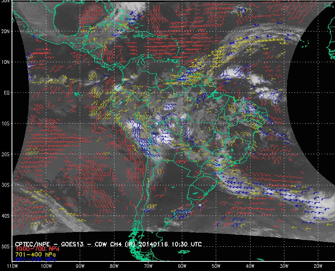The width and height of the screenshot is (335, 271).
Task: Click the 20W longitude label
Action: click(318, 266)
